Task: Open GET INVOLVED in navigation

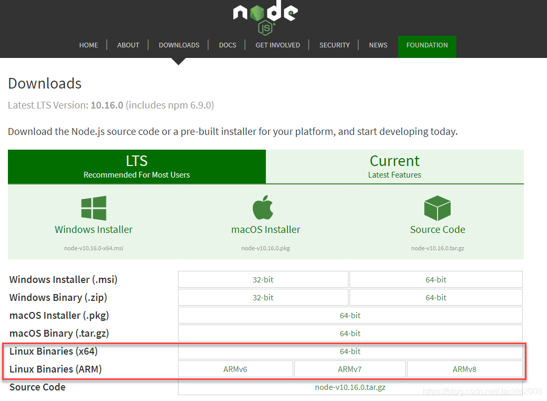Action: [x=277, y=45]
